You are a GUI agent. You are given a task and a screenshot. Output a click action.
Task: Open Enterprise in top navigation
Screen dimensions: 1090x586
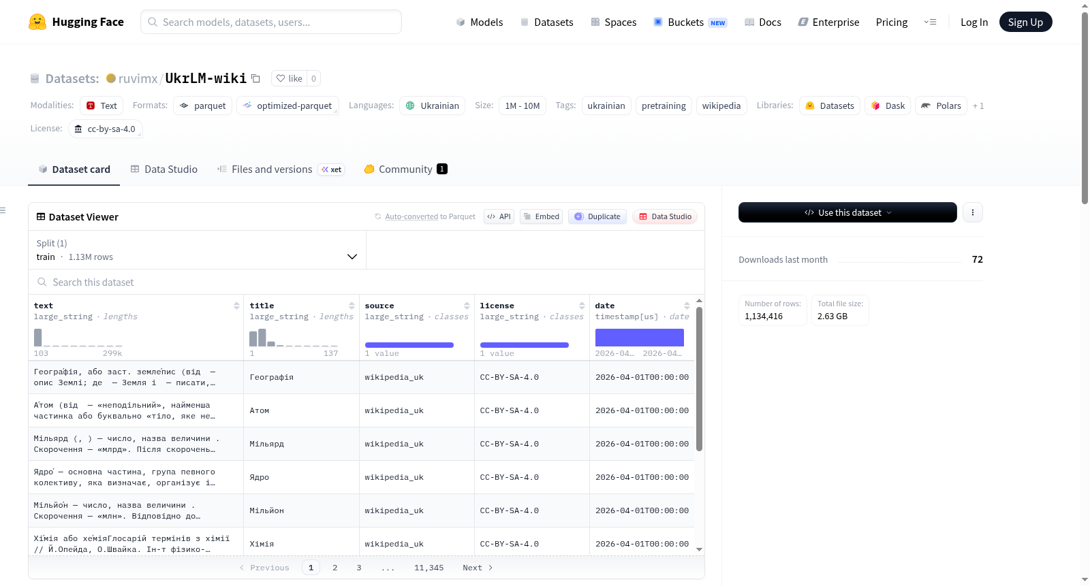pos(828,22)
